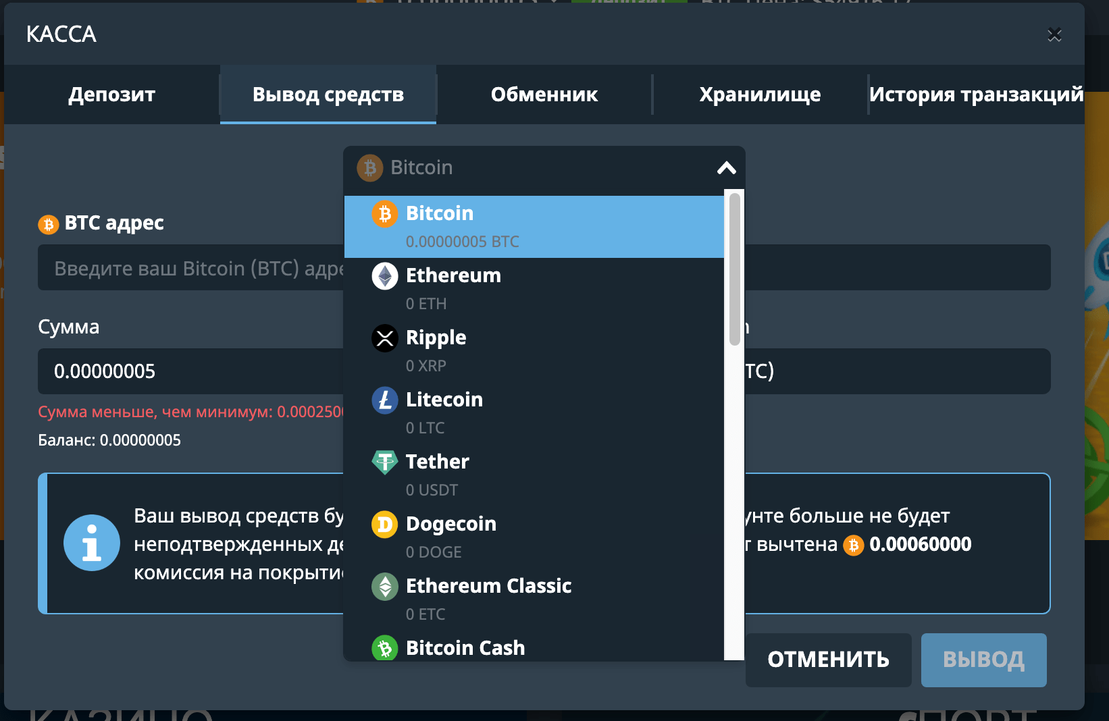Select Dogecoin from the dropdown list
This screenshot has width=1109, height=721.
[x=534, y=537]
